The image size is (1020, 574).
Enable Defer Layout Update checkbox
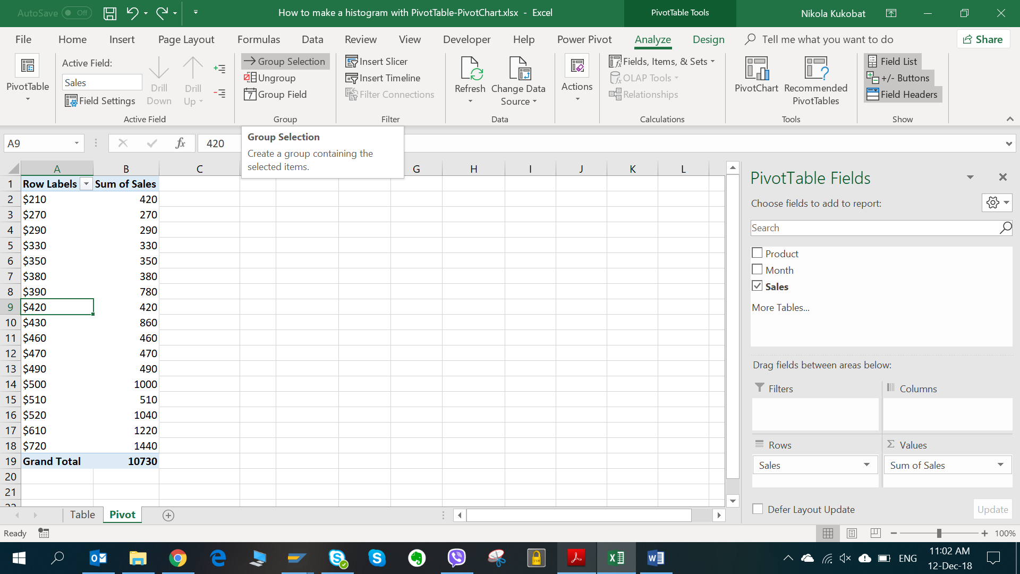point(758,509)
